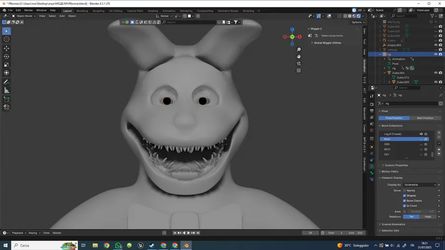Select the Scale tool
This screenshot has height=250, width=445.
[6, 65]
